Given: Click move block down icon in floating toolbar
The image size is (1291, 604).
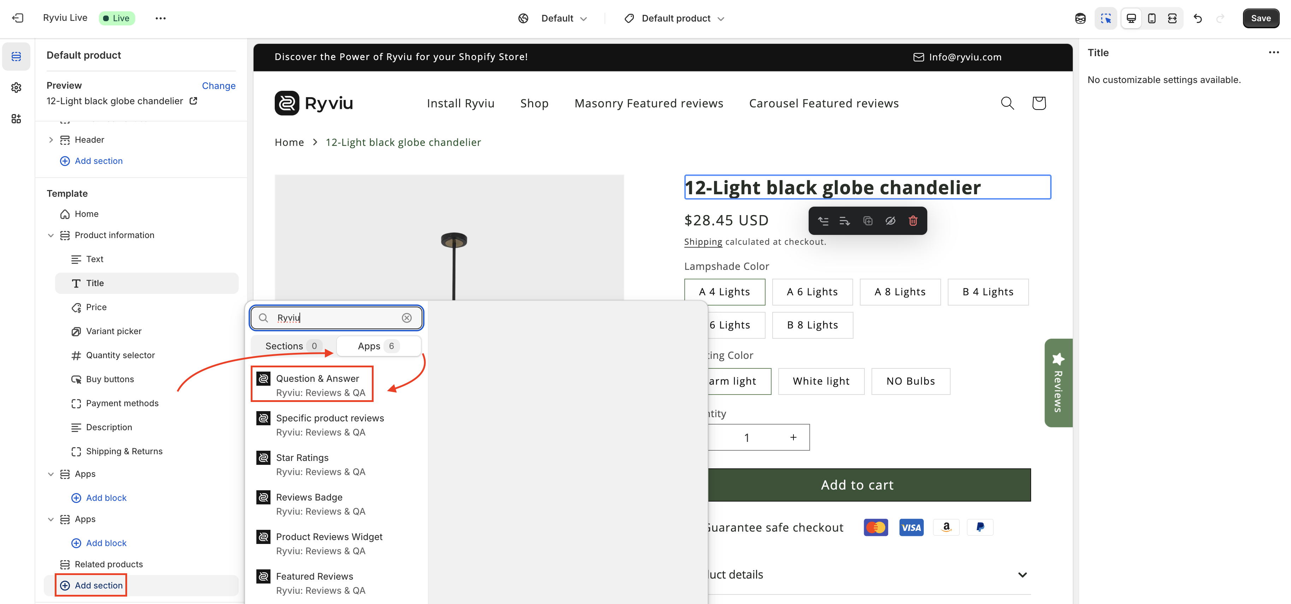Looking at the screenshot, I should (x=845, y=220).
